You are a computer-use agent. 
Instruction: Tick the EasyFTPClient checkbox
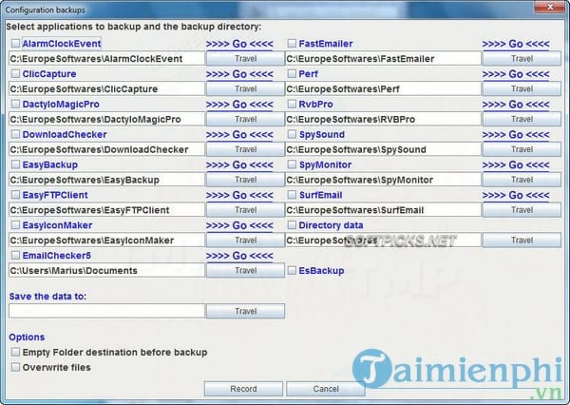[15, 195]
